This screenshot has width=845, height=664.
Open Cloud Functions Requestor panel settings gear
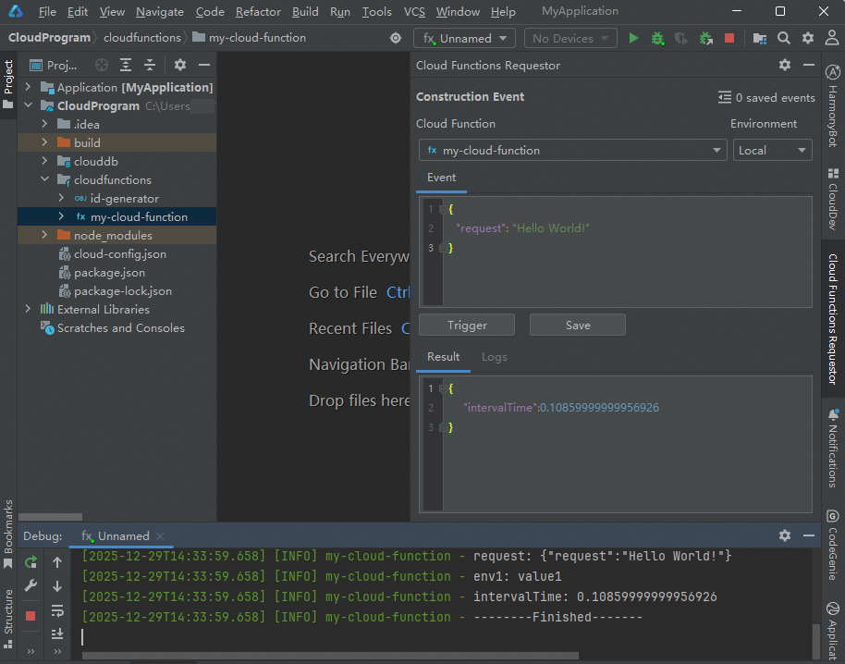pos(785,65)
